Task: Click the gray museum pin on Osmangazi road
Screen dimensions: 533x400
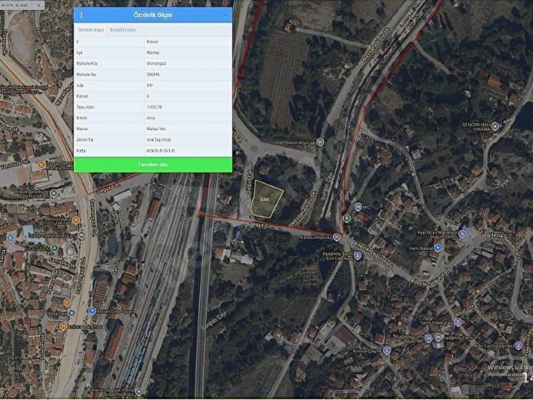Action: (x=82, y=235)
